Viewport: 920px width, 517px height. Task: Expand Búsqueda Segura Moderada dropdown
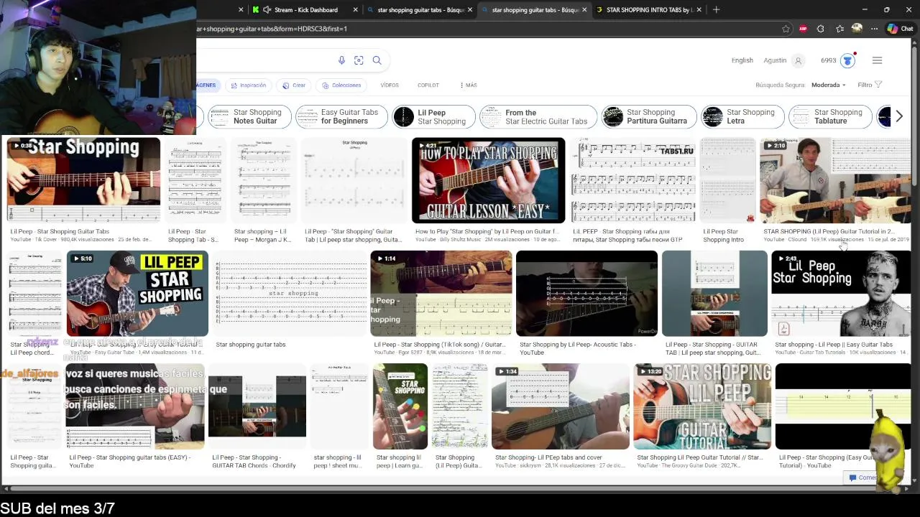[x=829, y=85]
